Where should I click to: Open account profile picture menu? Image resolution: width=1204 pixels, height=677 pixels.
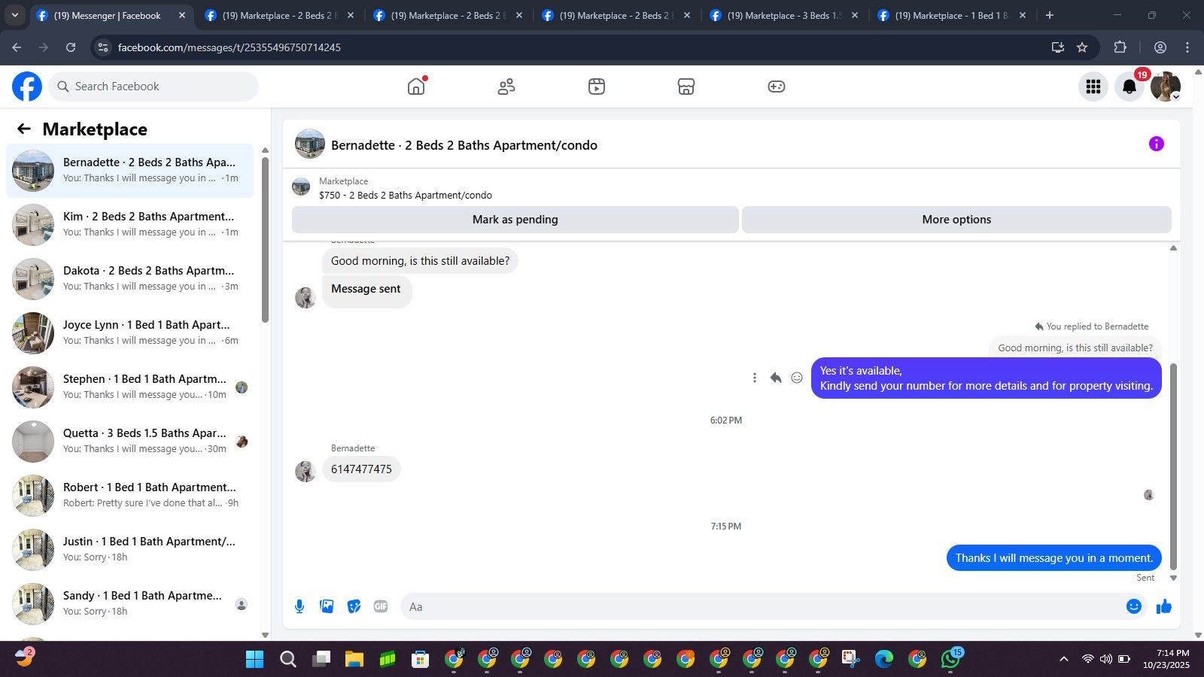click(1166, 87)
